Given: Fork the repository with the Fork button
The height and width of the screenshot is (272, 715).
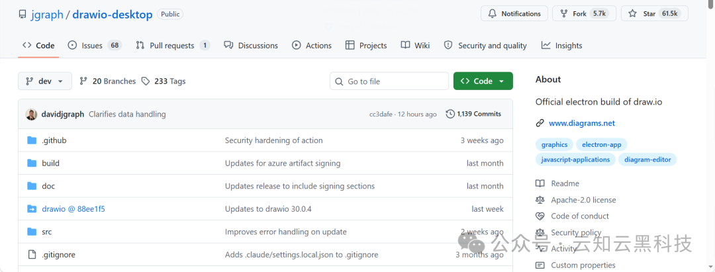Looking at the screenshot, I should coord(584,14).
